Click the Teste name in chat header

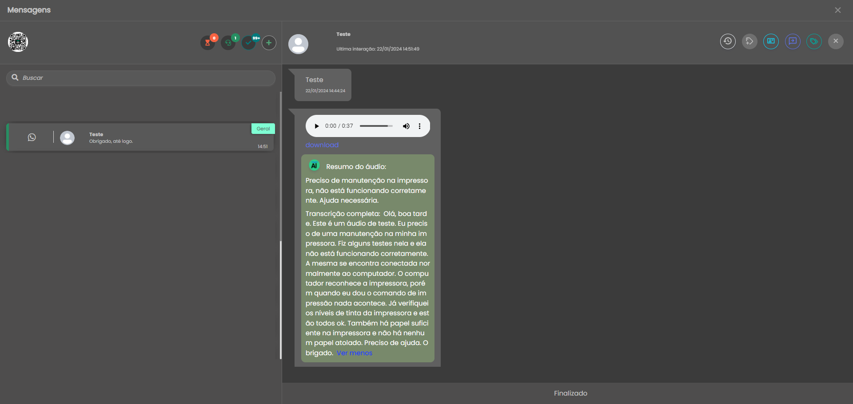(x=343, y=34)
